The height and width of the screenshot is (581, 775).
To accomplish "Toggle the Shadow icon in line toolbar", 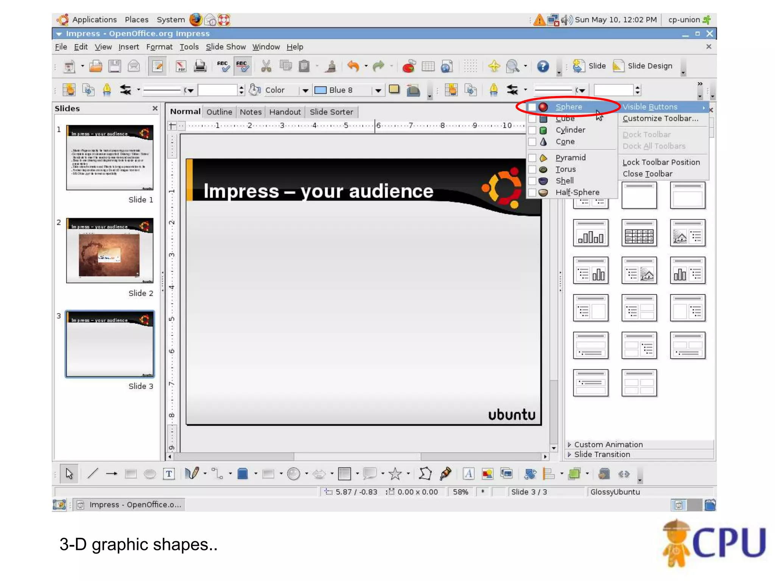I will [394, 90].
